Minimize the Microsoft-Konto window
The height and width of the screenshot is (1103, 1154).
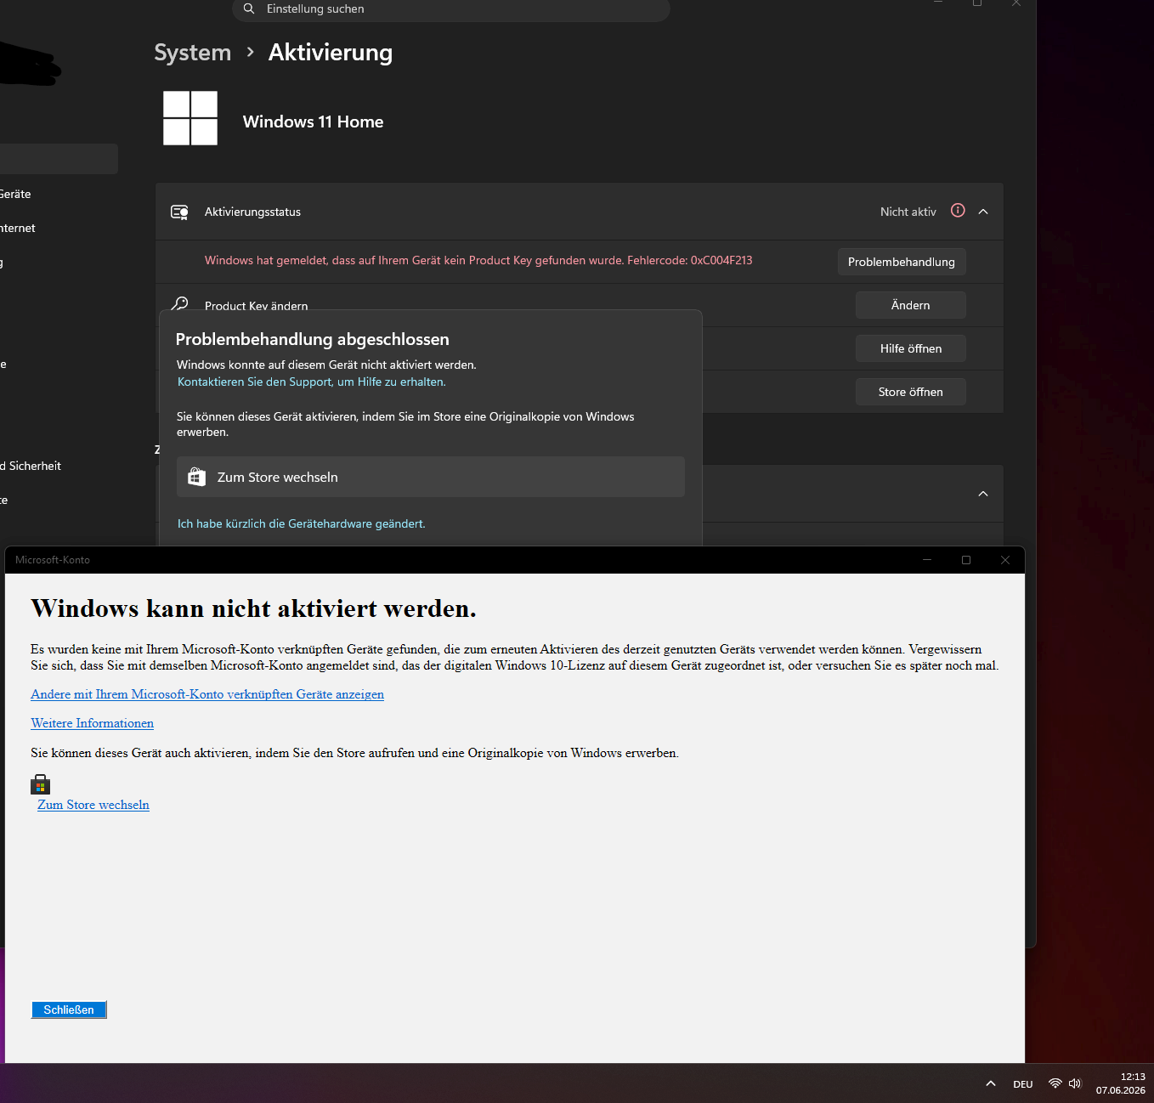927,560
